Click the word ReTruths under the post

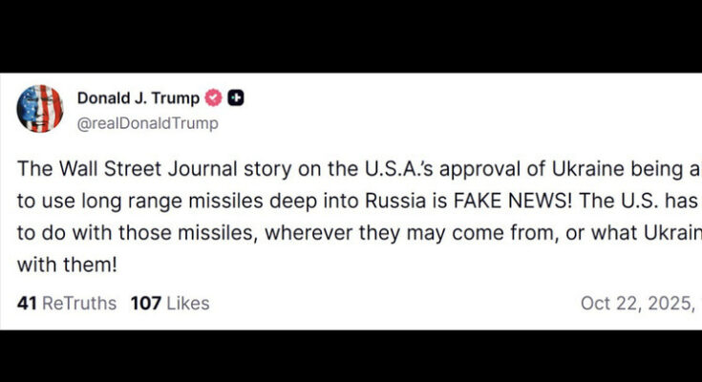80,303
